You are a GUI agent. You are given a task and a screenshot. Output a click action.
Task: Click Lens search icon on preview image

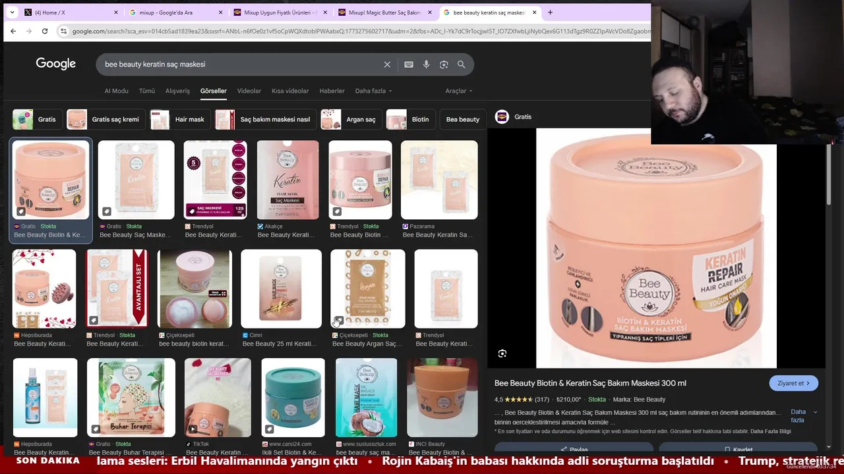click(x=502, y=354)
